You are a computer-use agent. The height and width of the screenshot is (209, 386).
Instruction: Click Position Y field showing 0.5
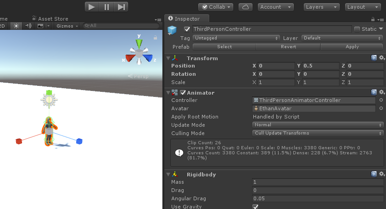pos(320,66)
